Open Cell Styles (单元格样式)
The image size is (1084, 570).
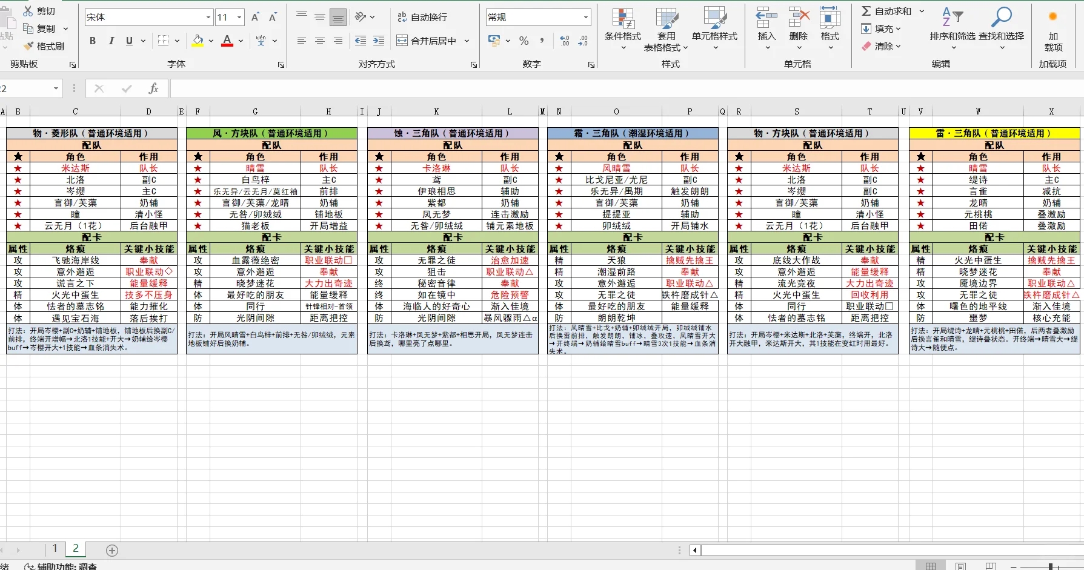pyautogui.click(x=715, y=29)
